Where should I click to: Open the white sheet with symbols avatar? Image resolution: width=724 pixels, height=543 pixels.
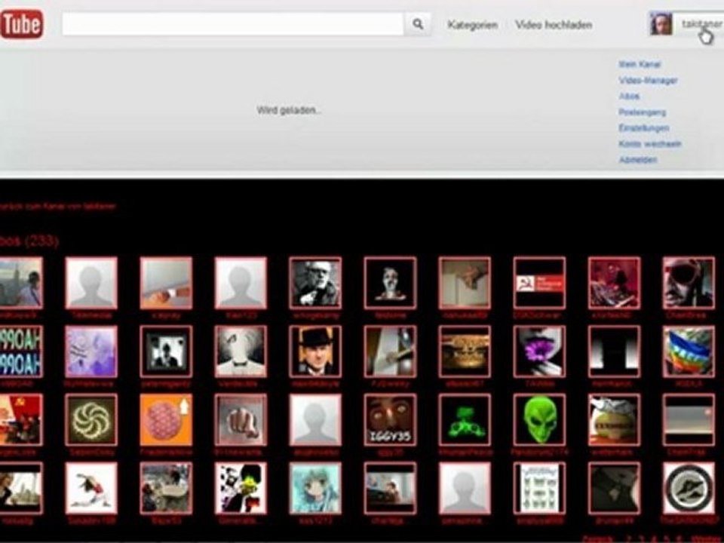(x=539, y=488)
